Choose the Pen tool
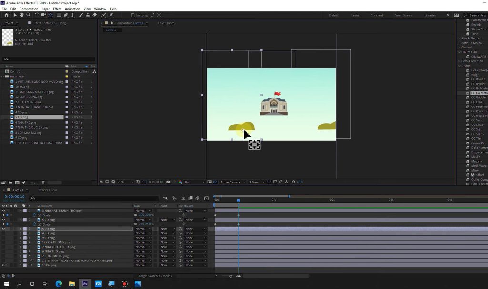488x289 pixels. pyautogui.click(x=65, y=15)
